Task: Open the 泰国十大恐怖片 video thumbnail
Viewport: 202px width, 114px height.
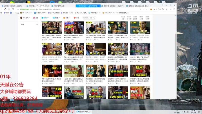Action: point(52,71)
